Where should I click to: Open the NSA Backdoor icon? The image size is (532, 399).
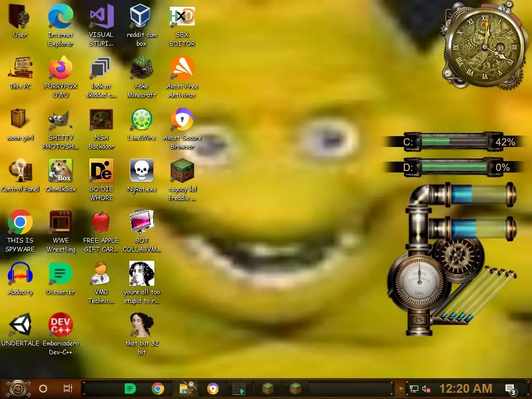pos(101,119)
